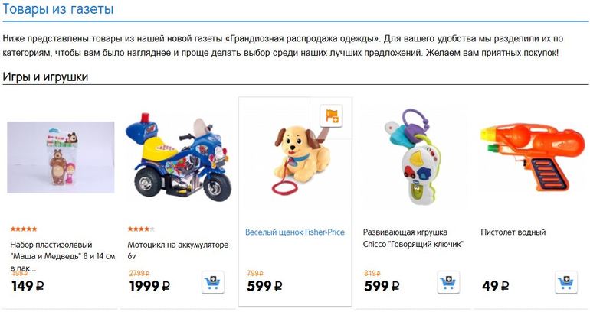The width and height of the screenshot is (590, 312).
Task: Open the Мотоцикл на аккумуляторе 6v title
Action: pos(178,250)
